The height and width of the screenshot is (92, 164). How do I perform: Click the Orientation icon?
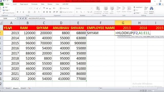(x=54, y=8)
